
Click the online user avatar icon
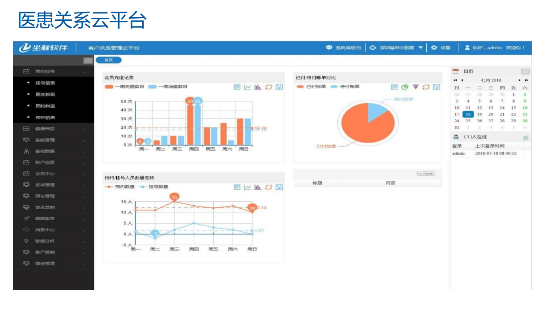456,137
